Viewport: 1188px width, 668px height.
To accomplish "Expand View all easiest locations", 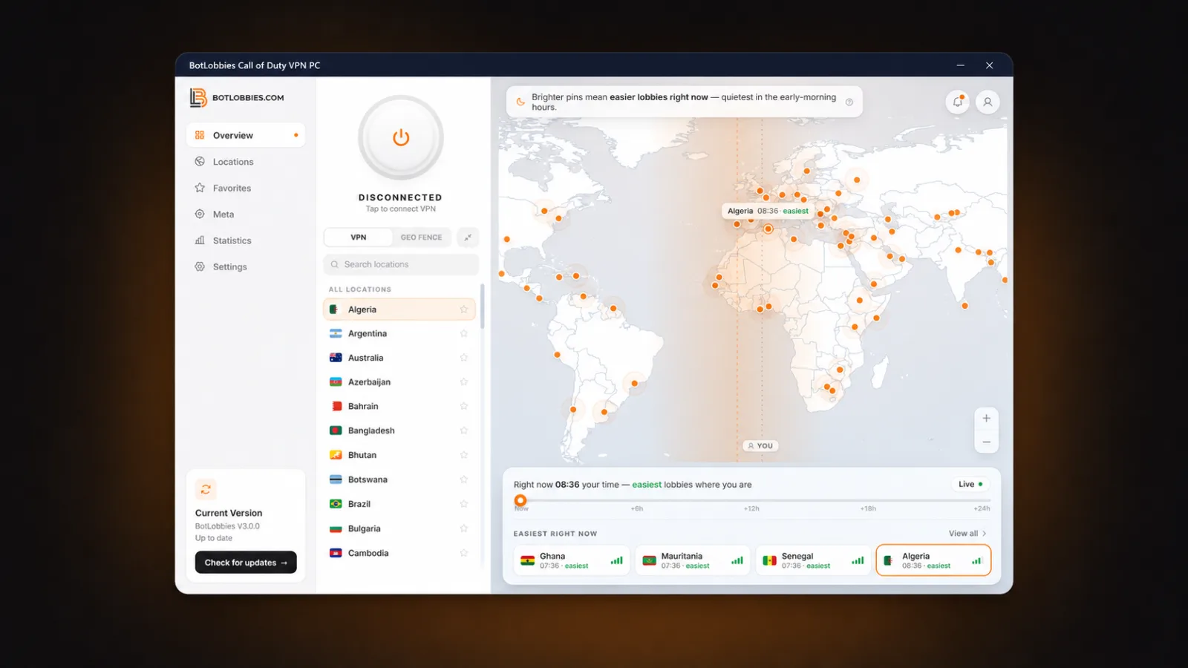I will [967, 533].
